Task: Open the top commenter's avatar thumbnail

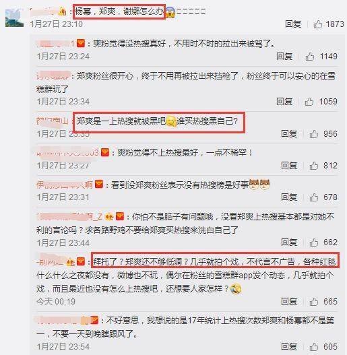Action: 14,18
